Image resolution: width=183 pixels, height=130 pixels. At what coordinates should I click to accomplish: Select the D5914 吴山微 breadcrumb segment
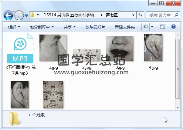(x=70, y=15)
